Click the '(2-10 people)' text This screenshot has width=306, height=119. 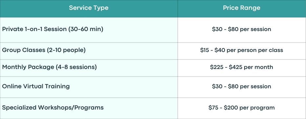(x=66, y=50)
